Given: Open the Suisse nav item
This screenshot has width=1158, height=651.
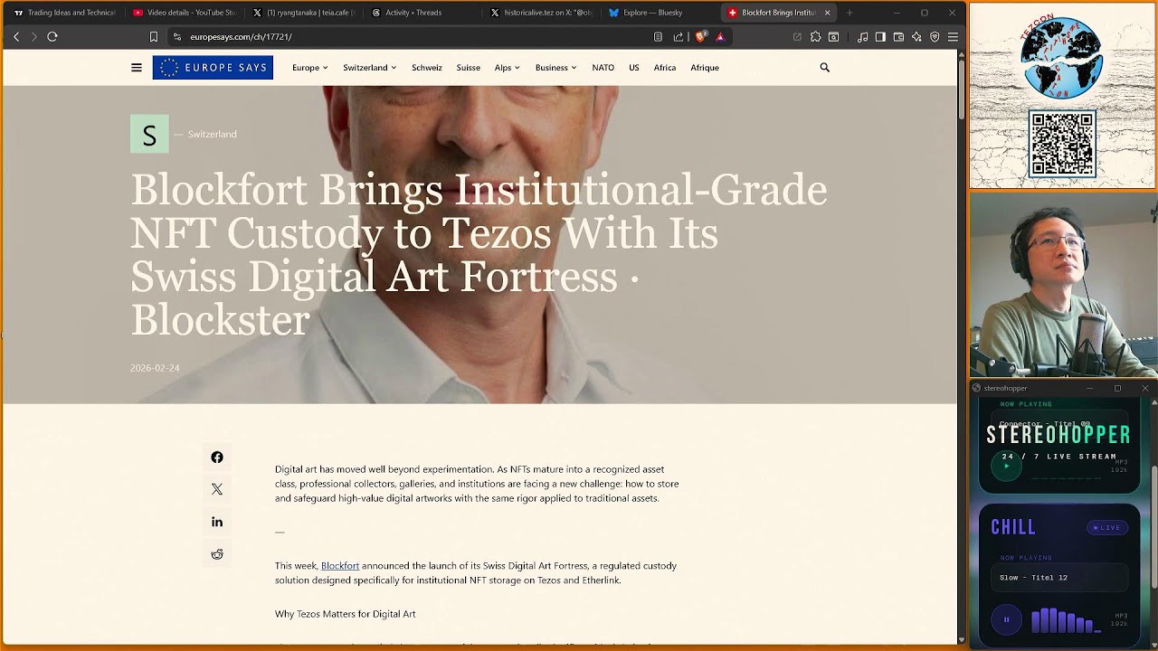Looking at the screenshot, I should pos(469,68).
